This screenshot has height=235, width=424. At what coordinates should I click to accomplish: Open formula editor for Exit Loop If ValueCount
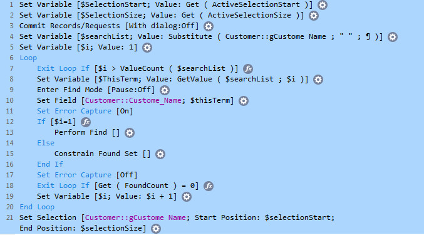(x=248, y=69)
